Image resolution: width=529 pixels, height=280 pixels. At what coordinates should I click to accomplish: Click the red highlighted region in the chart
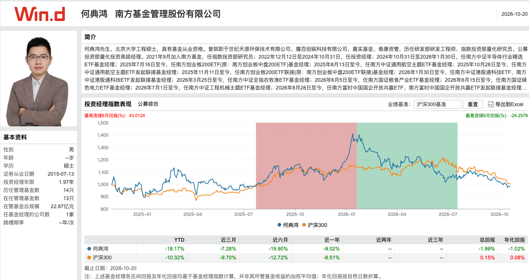click(x=306, y=166)
